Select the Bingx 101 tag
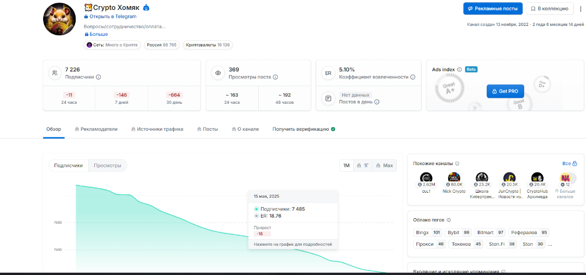The image size is (586, 275). (428, 232)
